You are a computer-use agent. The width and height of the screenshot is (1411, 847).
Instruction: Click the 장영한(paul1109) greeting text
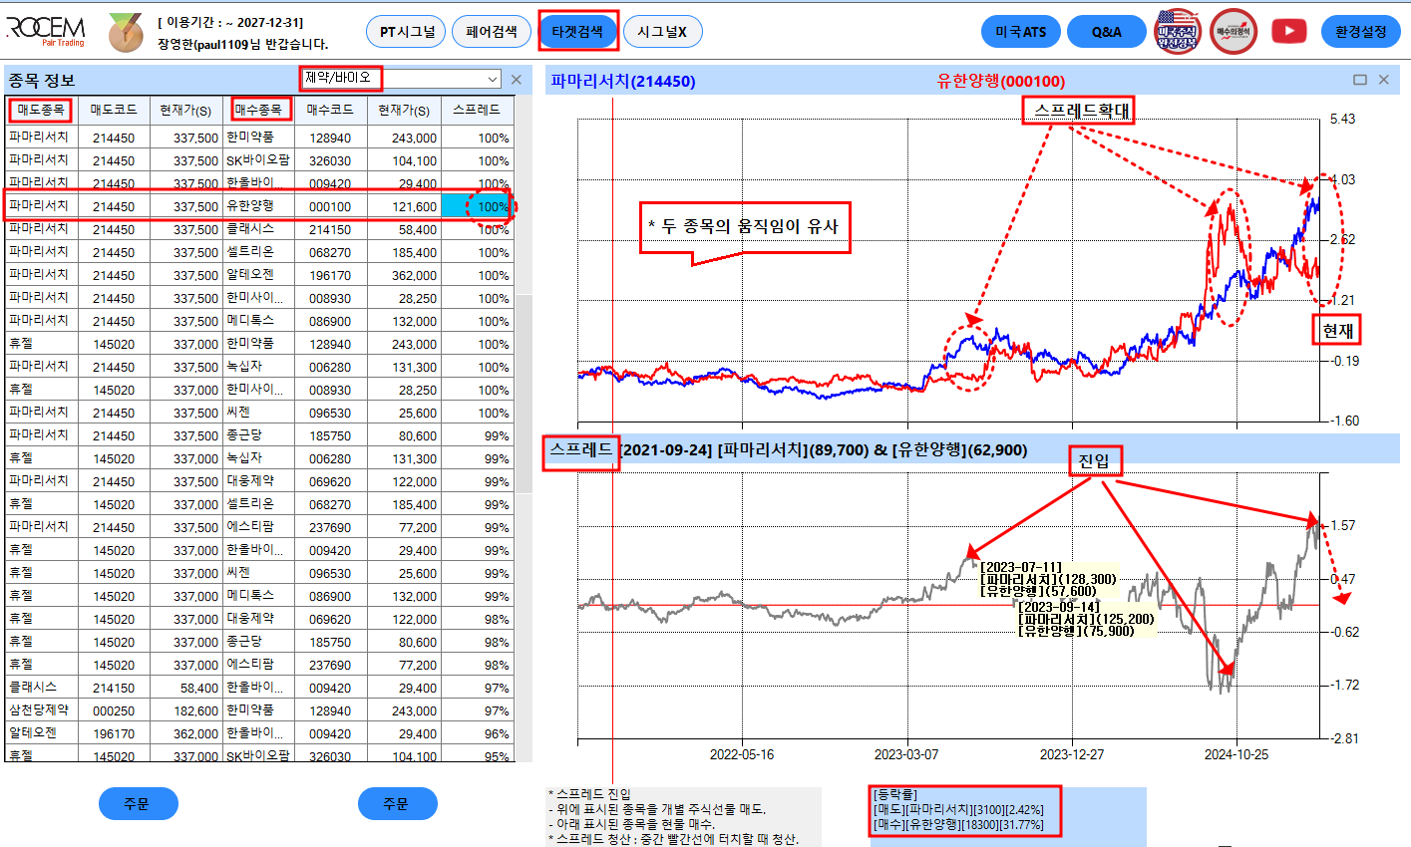click(242, 44)
